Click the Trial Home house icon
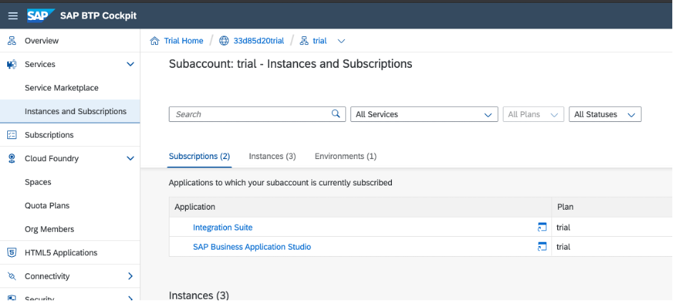Screen dimensions: 673x301 154,41
